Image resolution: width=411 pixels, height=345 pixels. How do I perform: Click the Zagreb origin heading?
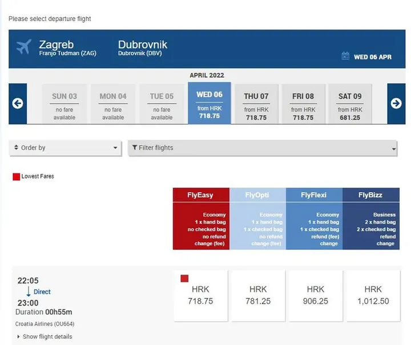click(x=57, y=44)
